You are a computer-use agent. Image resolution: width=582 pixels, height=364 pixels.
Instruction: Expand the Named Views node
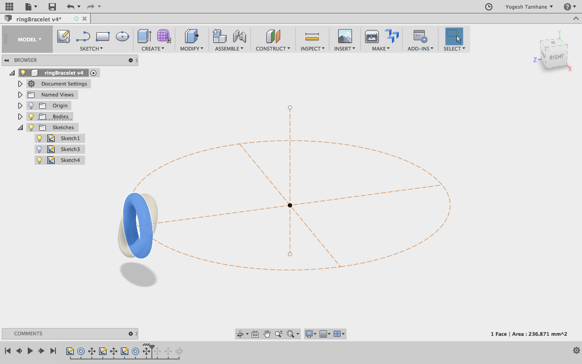click(20, 95)
